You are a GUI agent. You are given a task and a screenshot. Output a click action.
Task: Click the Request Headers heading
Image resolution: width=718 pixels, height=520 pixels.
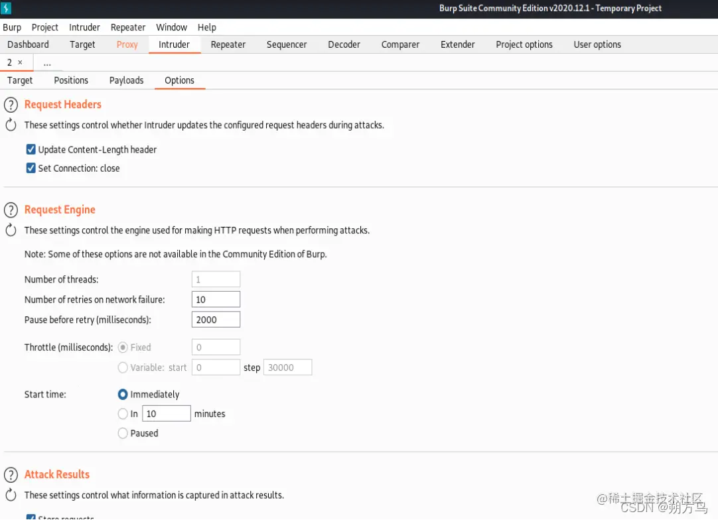[x=63, y=104]
